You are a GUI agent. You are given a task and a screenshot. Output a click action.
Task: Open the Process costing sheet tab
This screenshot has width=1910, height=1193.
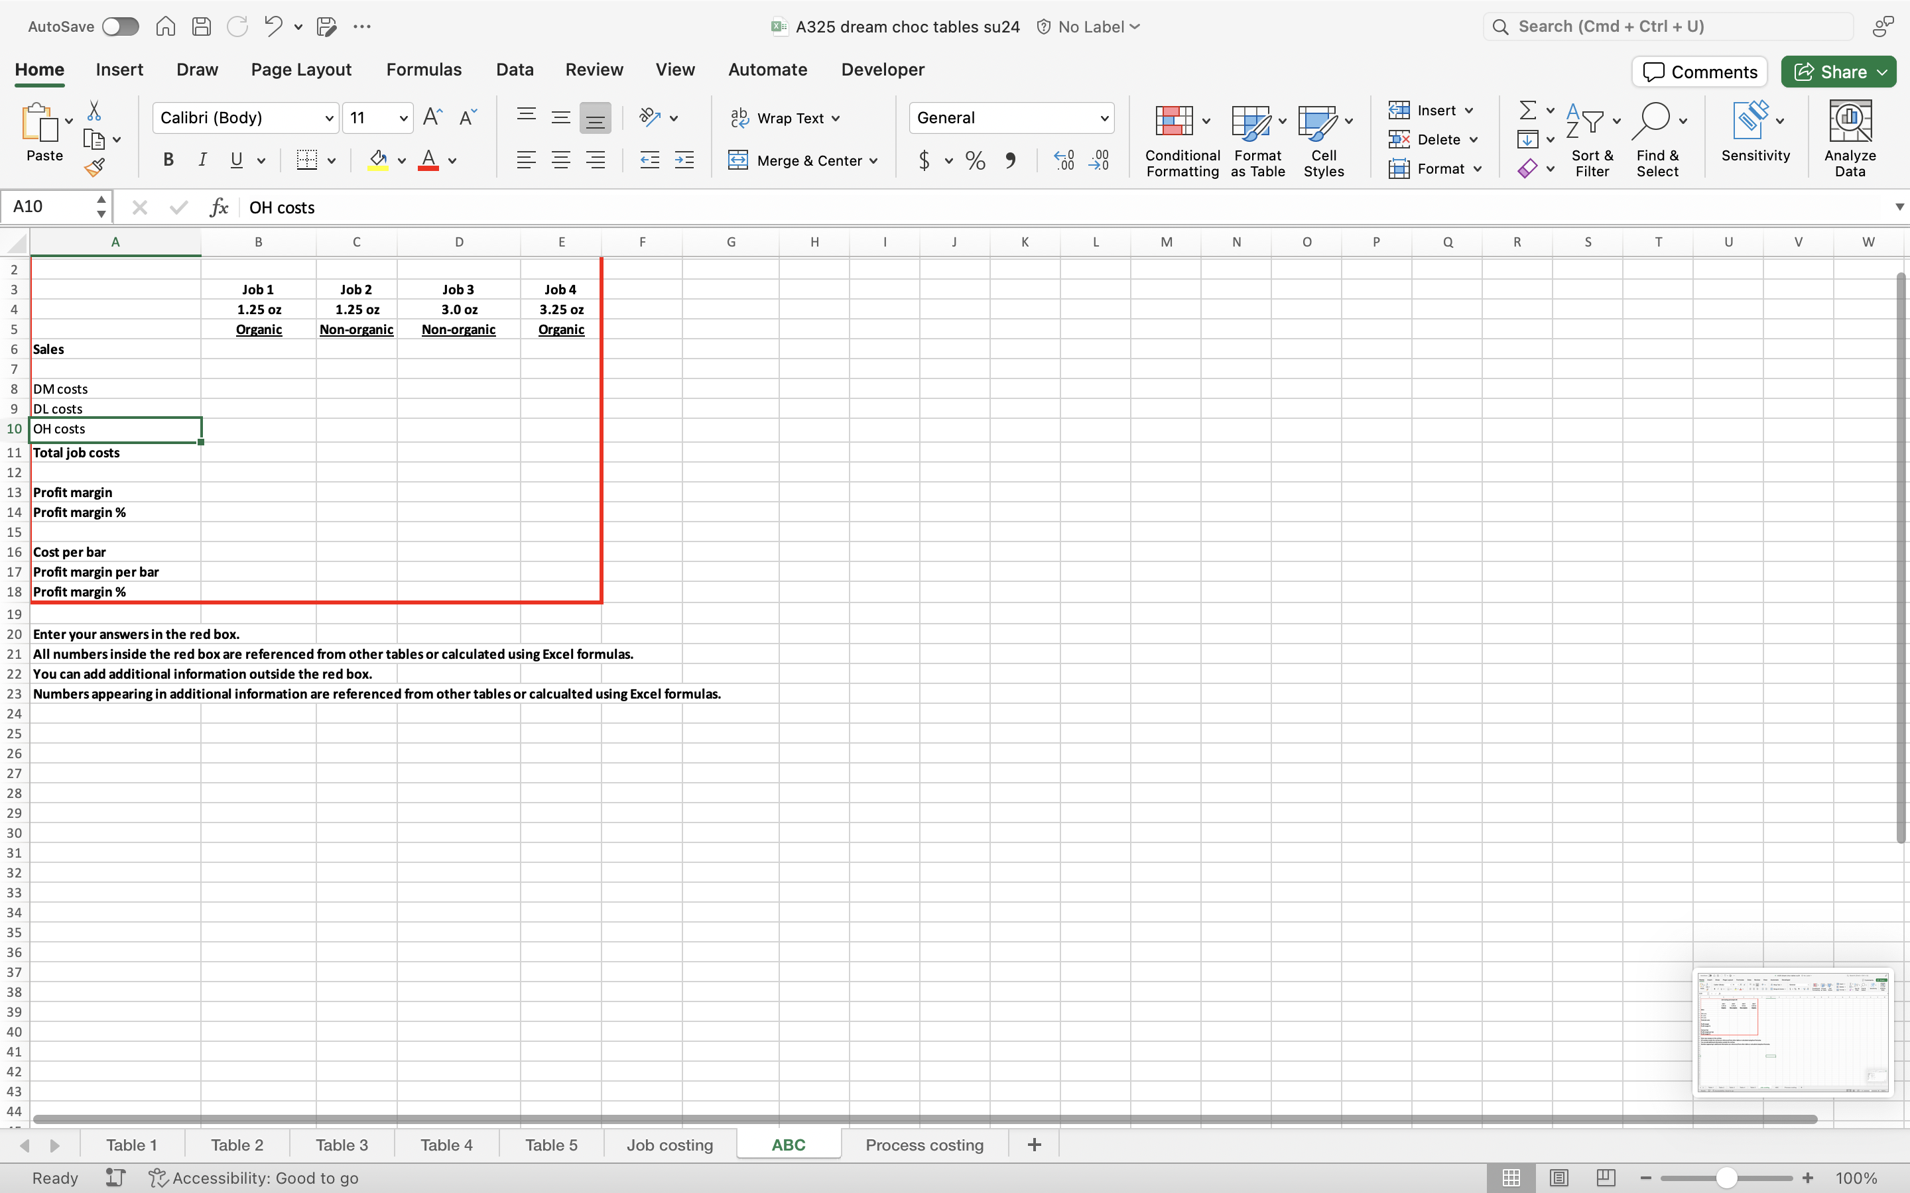tap(924, 1145)
